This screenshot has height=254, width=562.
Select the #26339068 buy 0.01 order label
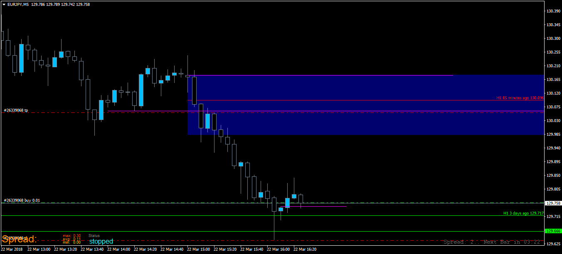(x=22, y=200)
